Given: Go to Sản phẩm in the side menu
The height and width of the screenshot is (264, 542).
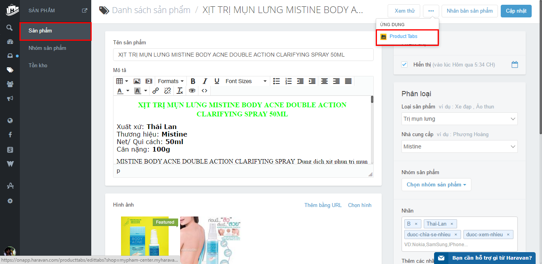Looking at the screenshot, I should tap(56, 31).
